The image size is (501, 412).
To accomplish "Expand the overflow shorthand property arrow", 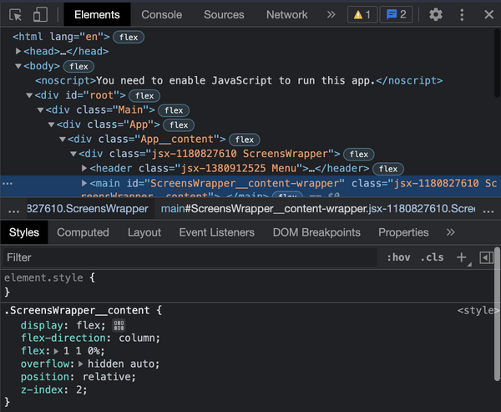I will 81,364.
